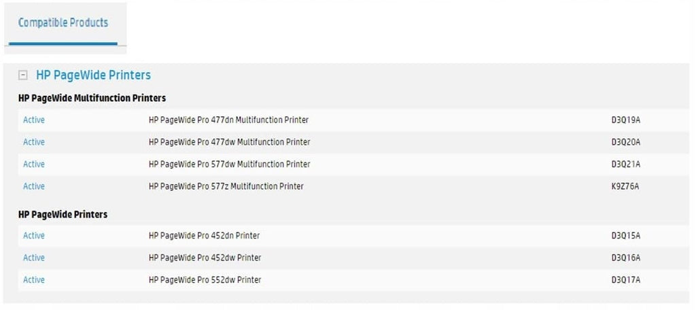
Task: Click Active link for PageWide Pro 577z
Action: (x=34, y=186)
